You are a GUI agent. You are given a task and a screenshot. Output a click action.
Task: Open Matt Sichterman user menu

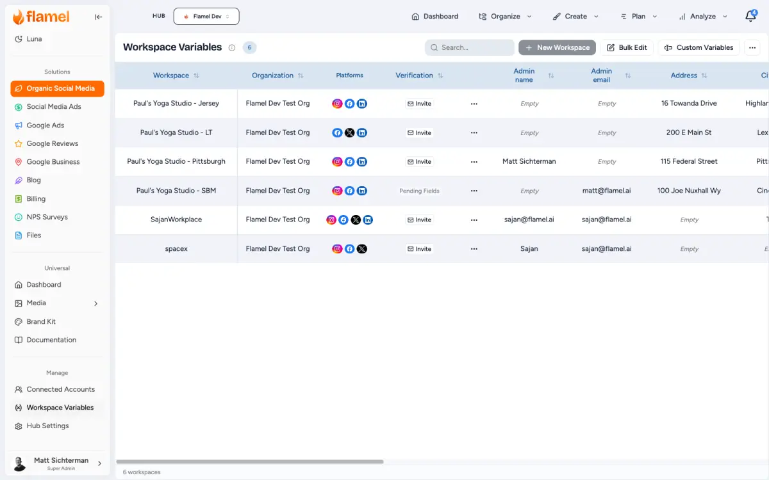(57, 463)
